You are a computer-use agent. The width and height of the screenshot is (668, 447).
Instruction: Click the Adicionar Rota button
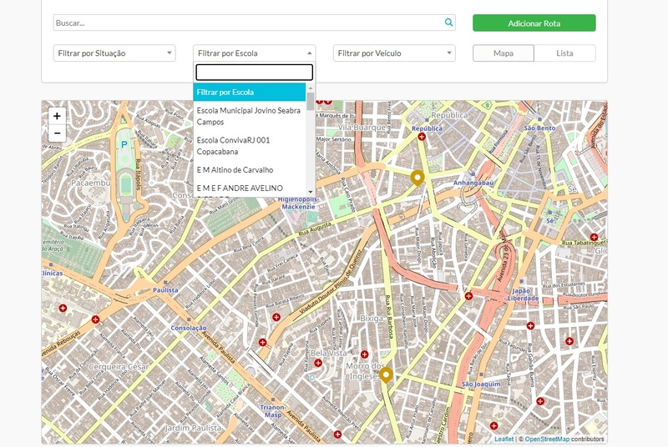pos(534,23)
